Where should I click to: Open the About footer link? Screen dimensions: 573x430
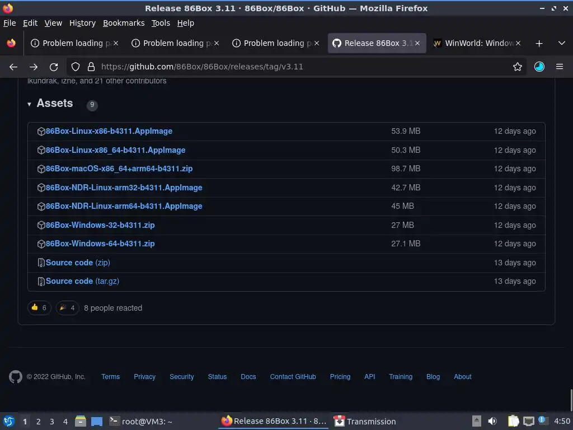[462, 377]
